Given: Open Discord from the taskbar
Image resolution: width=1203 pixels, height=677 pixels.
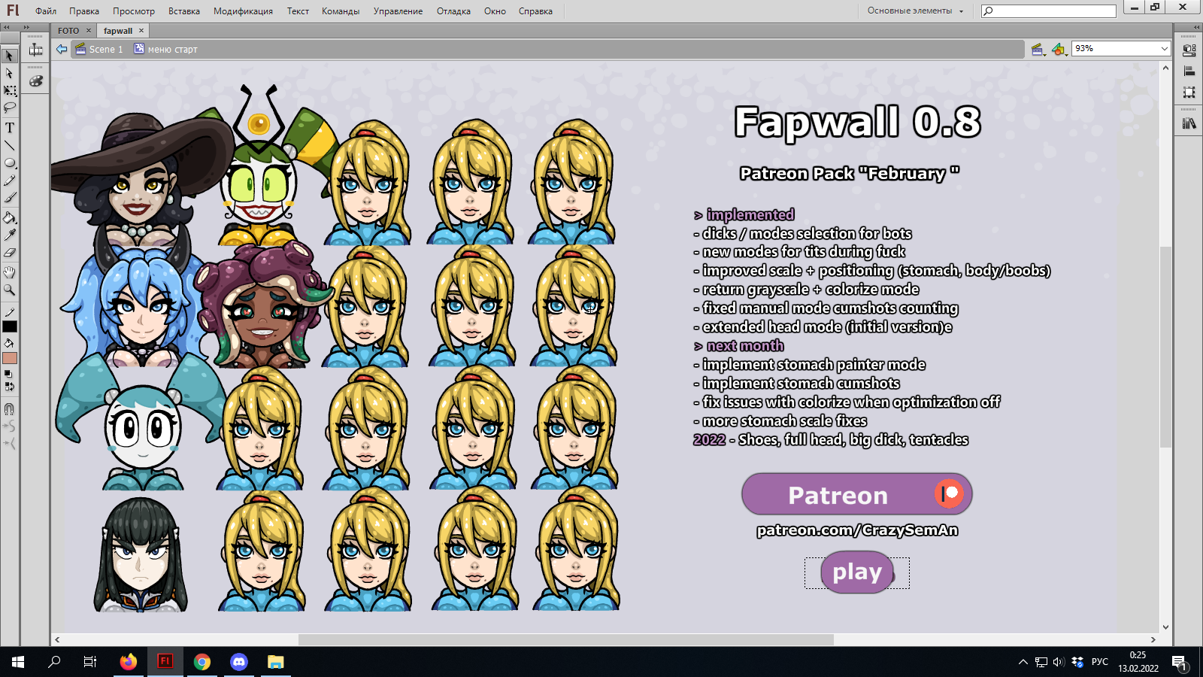Looking at the screenshot, I should coord(239,662).
